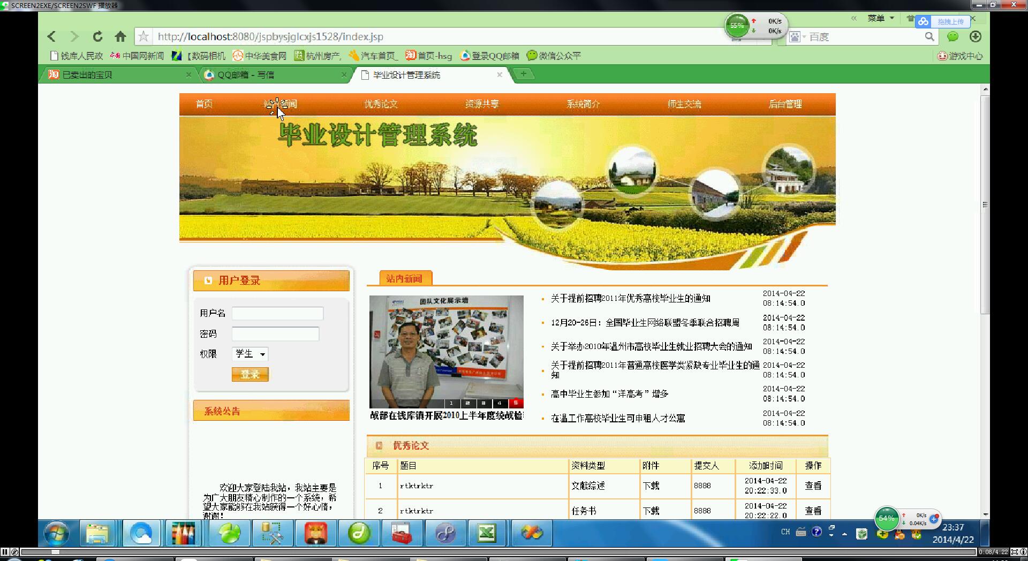
Task: Click 查看 for the 文献综述 row
Action: point(813,486)
